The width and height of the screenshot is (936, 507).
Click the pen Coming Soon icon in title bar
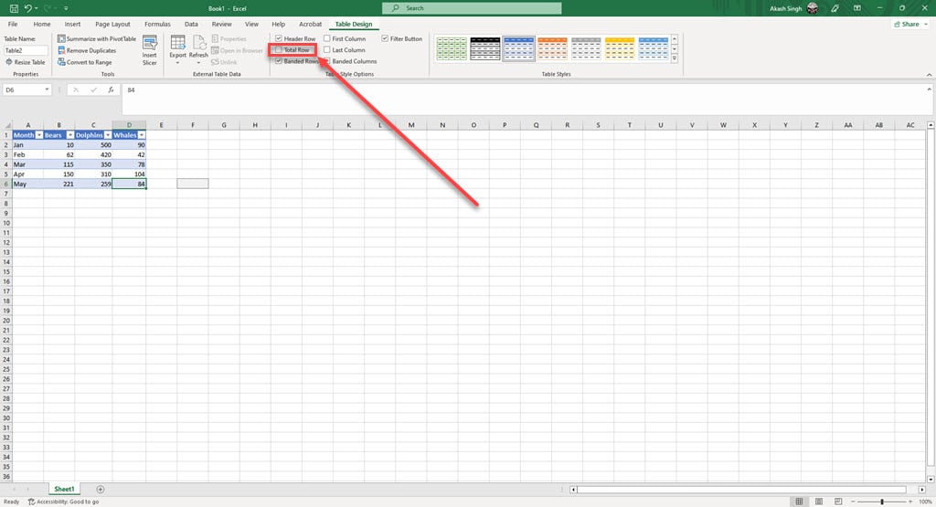pos(835,8)
